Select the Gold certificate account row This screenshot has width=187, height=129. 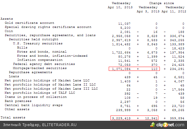(29, 23)
